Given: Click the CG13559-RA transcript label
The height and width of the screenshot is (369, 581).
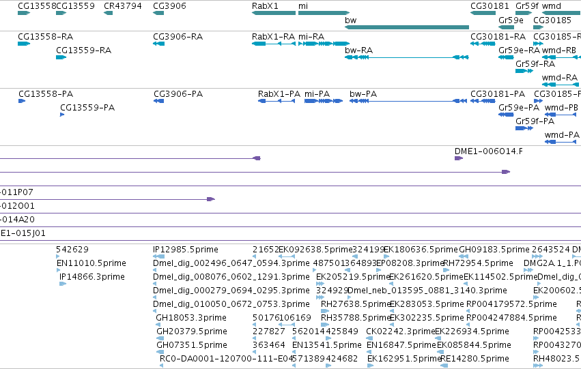Looking at the screenshot, I should click(84, 50).
